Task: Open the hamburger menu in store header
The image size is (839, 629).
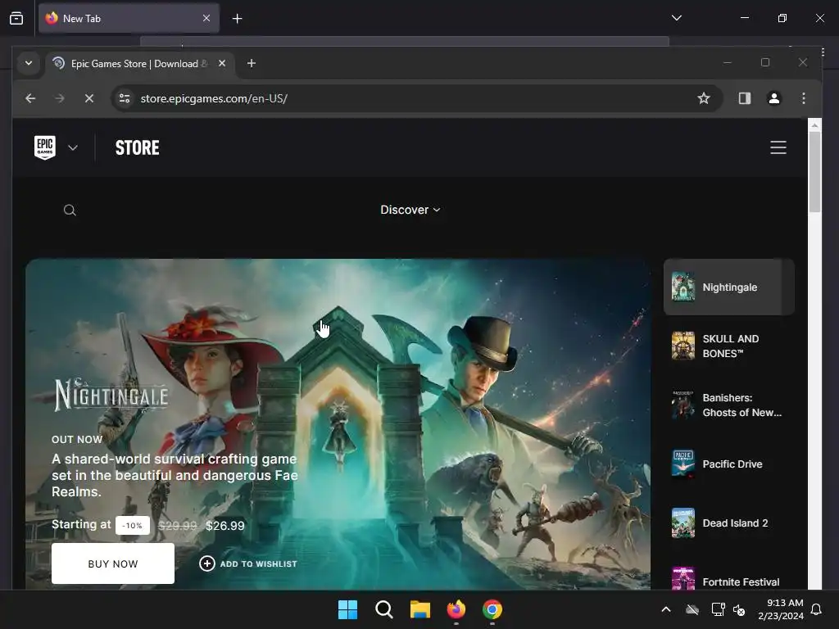Action: tap(778, 147)
